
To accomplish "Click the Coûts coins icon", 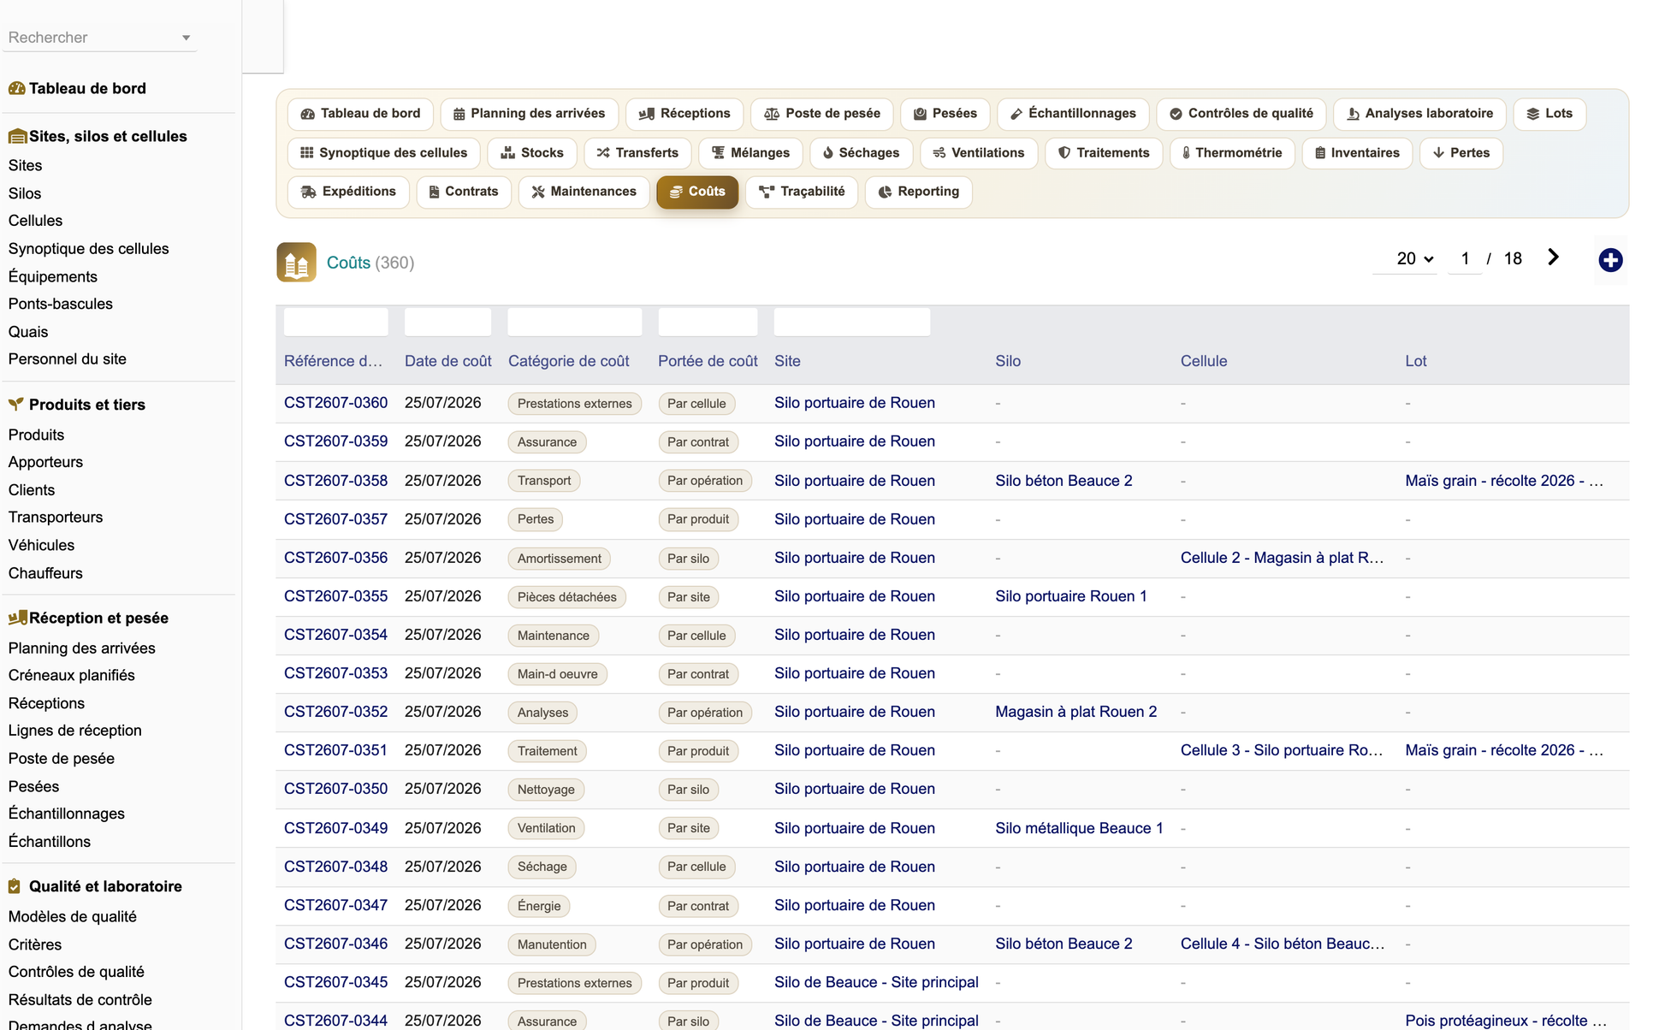I will coord(676,192).
